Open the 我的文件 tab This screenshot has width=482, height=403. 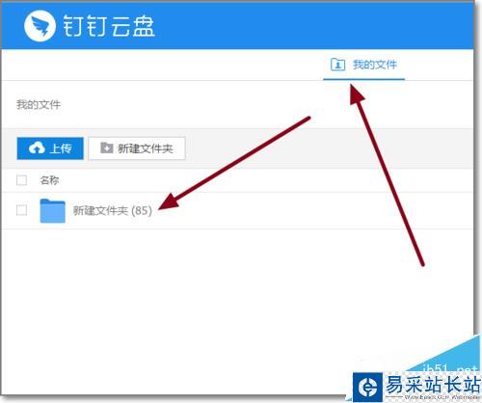363,66
